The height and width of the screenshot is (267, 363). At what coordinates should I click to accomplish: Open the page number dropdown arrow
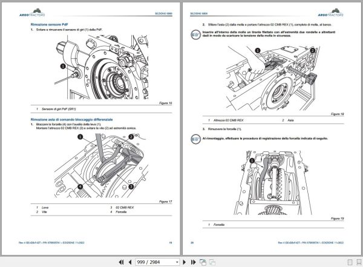177,262
